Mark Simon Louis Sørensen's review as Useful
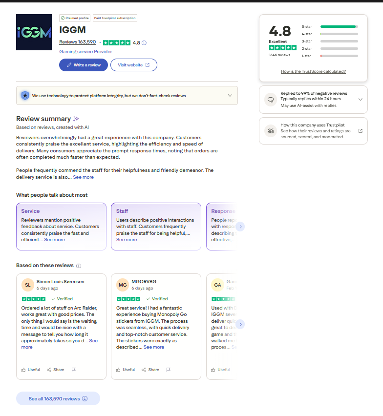Screen dimensions: 383x416 [x=30, y=370]
